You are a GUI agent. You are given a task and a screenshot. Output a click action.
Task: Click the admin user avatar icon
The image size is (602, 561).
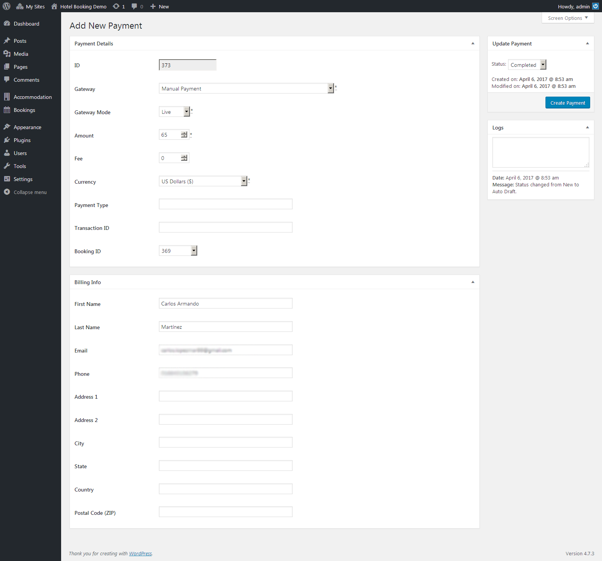(595, 6)
